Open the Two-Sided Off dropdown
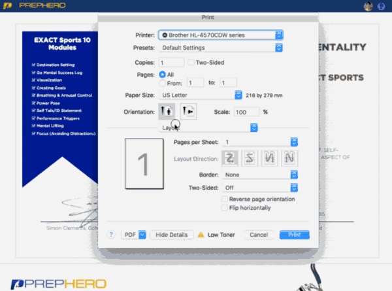The image size is (392, 291). (260, 188)
